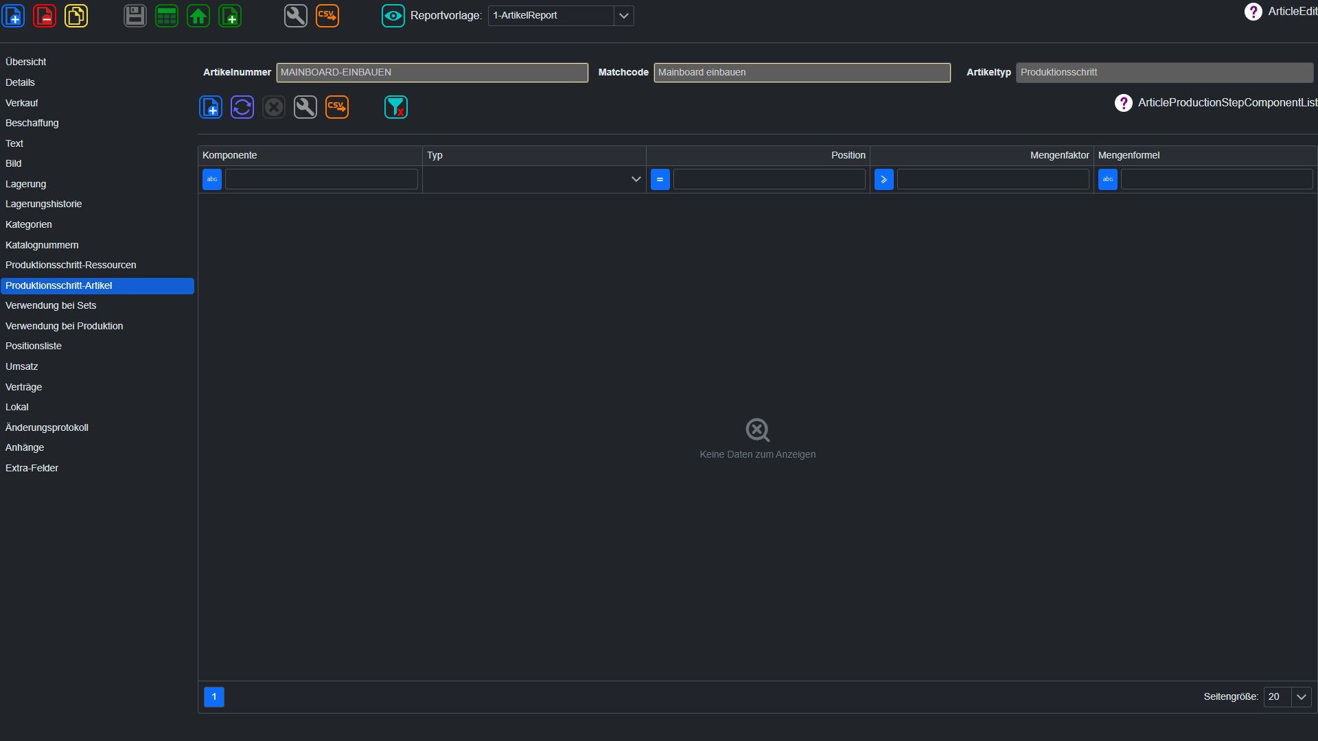Click the yellow copy article icon
Image resolution: width=1318 pixels, height=741 pixels.
(76, 16)
